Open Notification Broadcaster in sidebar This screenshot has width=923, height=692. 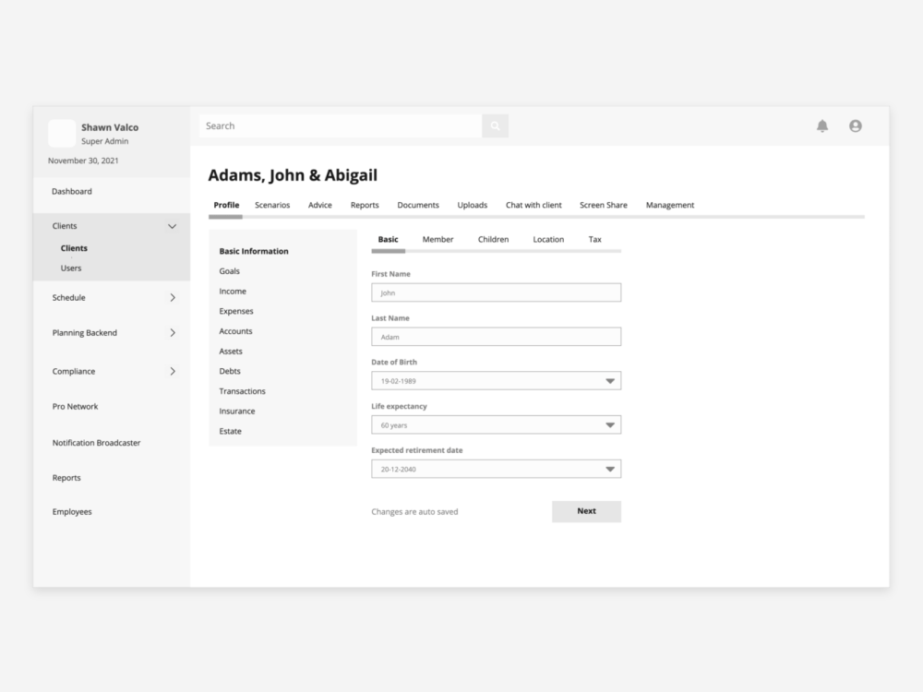click(96, 443)
